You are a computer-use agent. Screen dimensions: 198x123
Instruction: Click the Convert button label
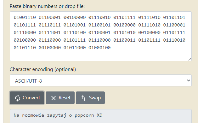point(31,98)
